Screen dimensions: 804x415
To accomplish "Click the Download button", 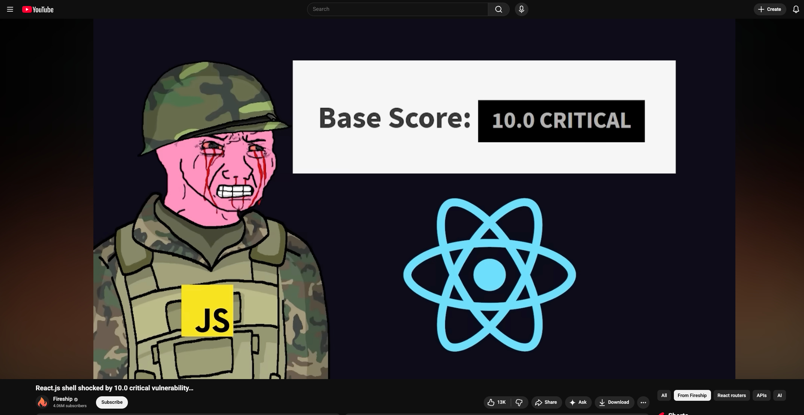I will point(614,402).
